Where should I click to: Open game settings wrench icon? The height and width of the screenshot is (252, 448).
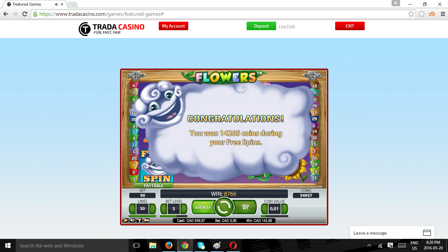[x=125, y=220]
